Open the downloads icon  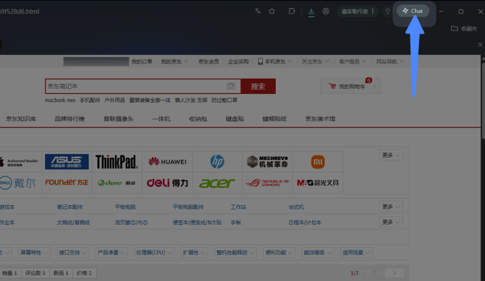click(x=311, y=11)
